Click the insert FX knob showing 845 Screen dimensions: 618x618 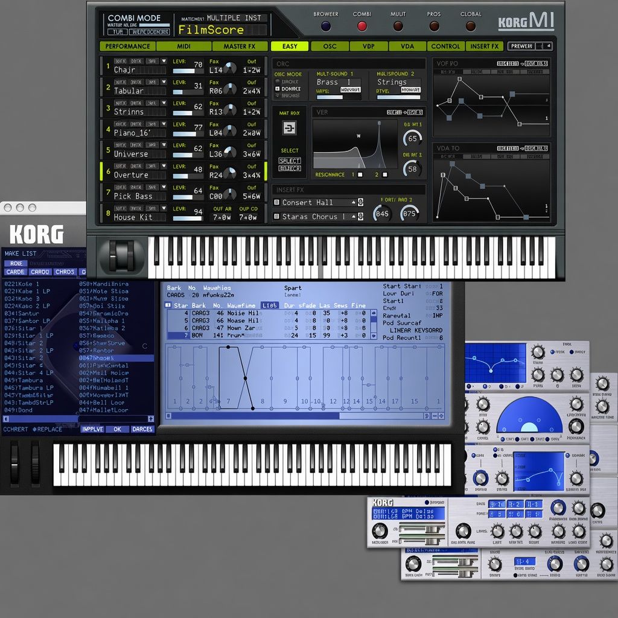[x=382, y=213]
